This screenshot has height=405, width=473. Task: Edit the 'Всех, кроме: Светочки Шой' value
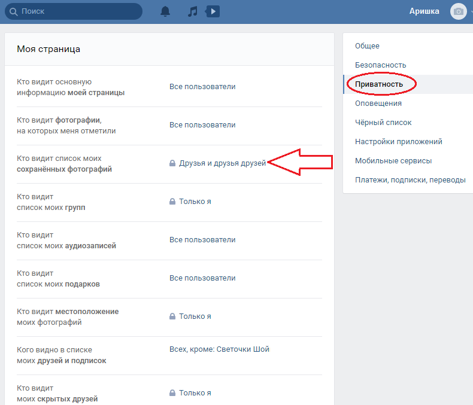(219, 349)
